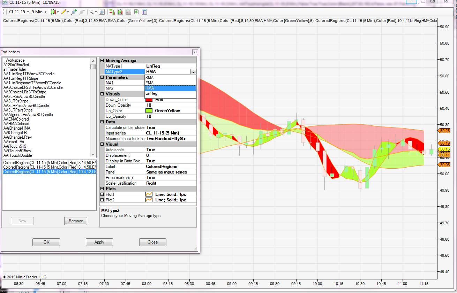This screenshot has width=457, height=293.
Task: Click the greyed-out zoom out magnifier
Action: point(82,12)
